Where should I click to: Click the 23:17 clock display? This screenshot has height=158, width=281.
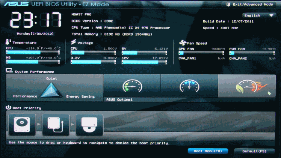click(x=35, y=20)
